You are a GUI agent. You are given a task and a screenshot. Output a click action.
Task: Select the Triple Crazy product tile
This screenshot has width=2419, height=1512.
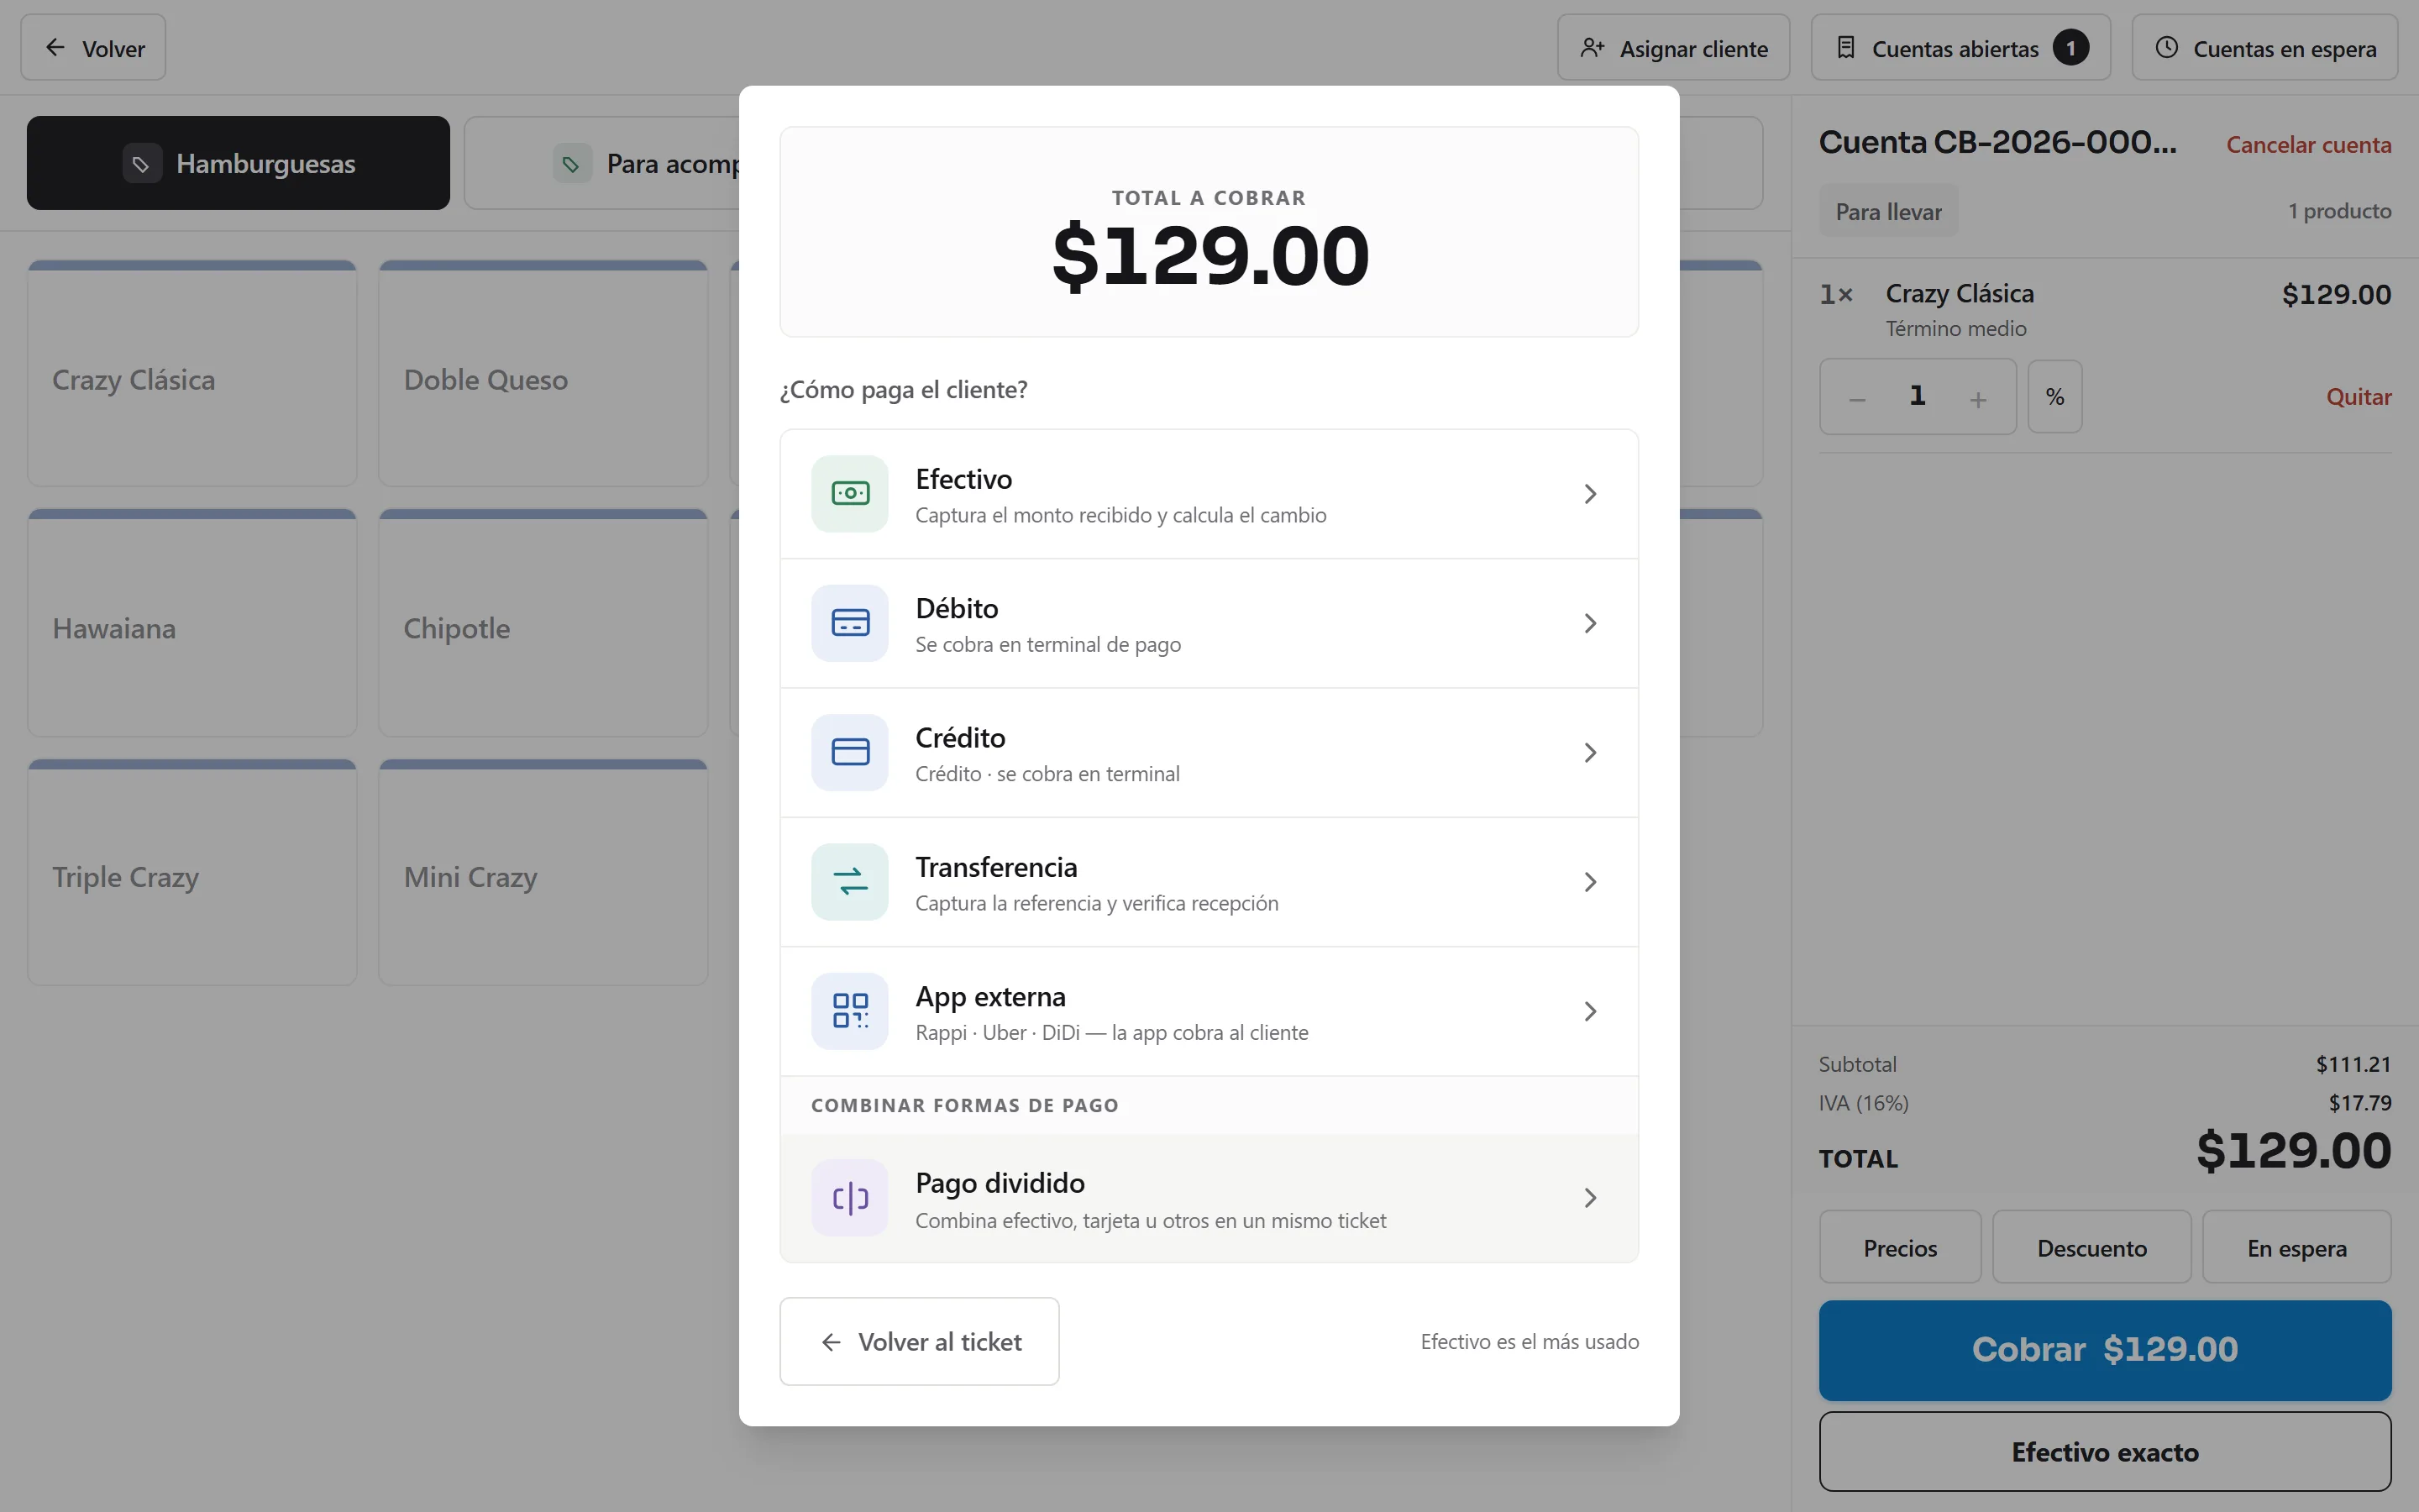(x=192, y=872)
